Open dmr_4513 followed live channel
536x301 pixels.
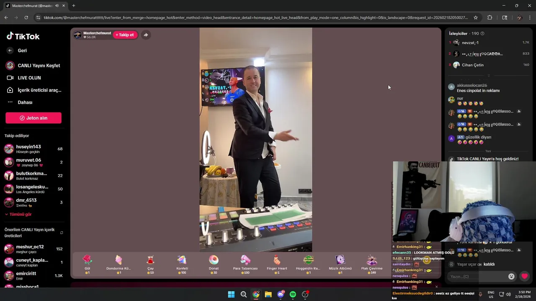(x=33, y=202)
